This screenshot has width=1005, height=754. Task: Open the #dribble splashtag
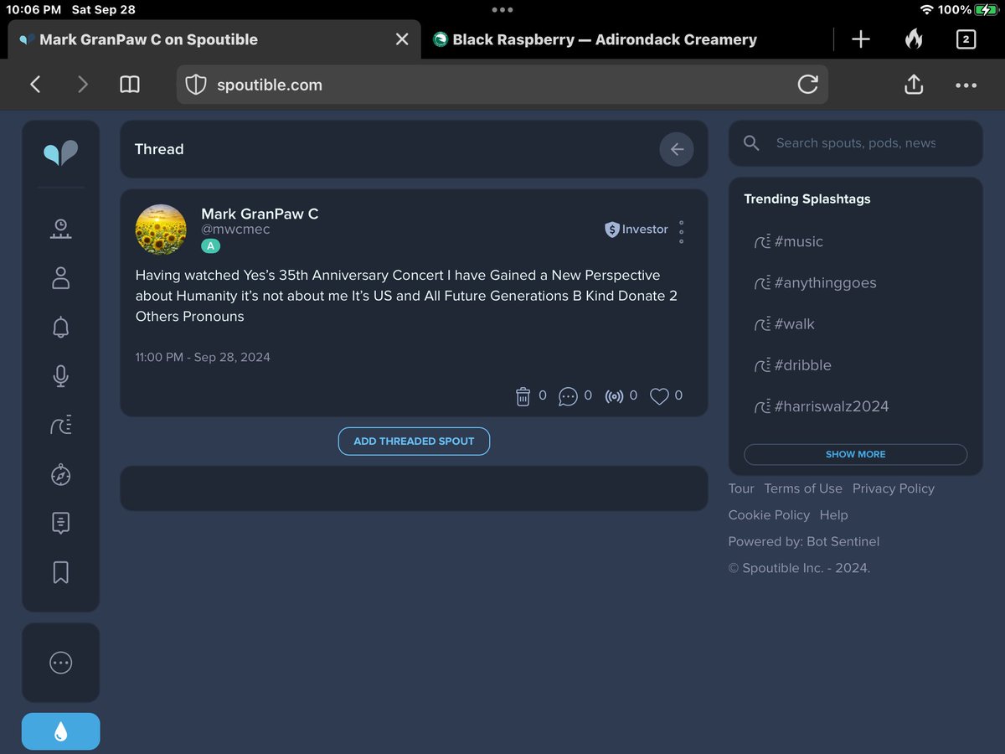[793, 364]
